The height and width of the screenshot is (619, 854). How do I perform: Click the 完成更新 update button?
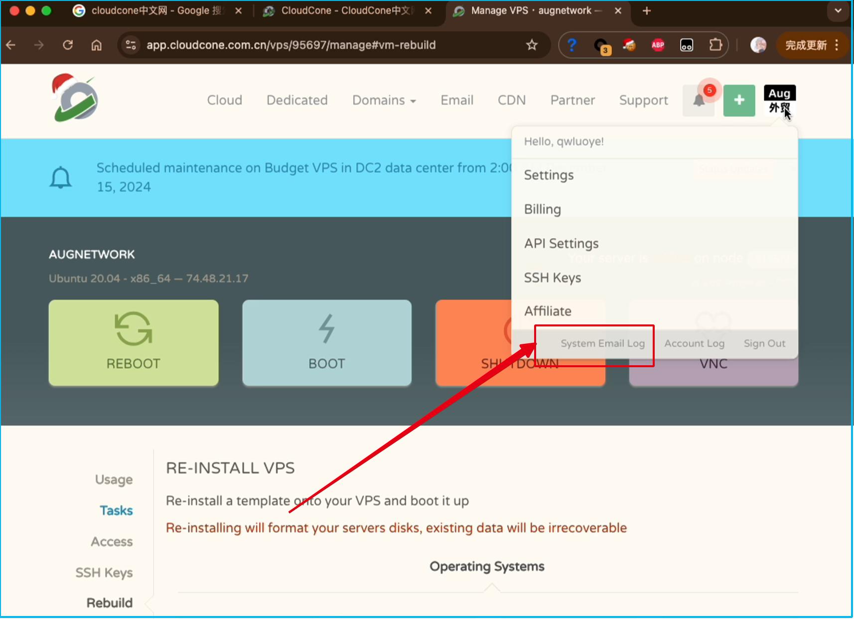coord(812,45)
